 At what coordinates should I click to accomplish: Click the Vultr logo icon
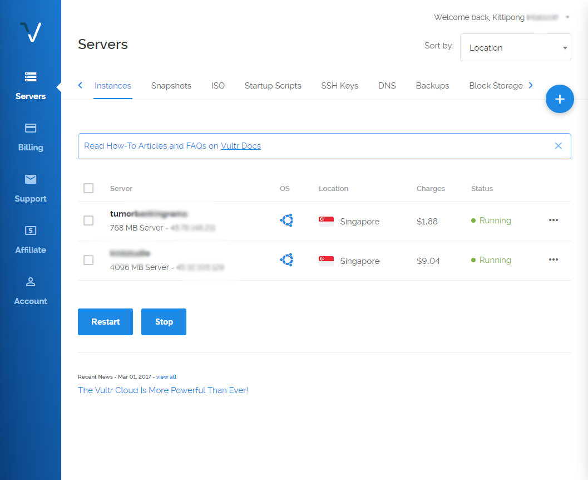pyautogui.click(x=31, y=32)
